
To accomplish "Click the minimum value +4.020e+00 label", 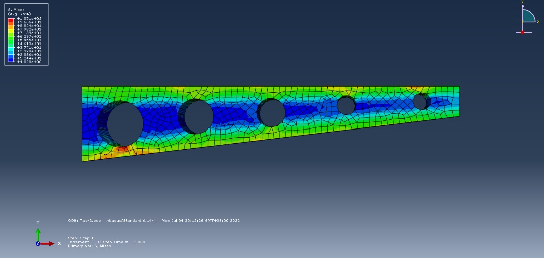I will (30, 62).
